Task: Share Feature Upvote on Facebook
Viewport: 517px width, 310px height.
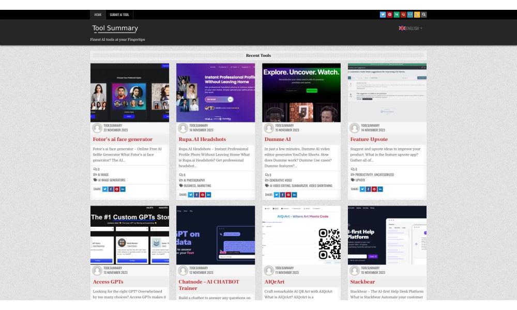Action: click(368, 189)
